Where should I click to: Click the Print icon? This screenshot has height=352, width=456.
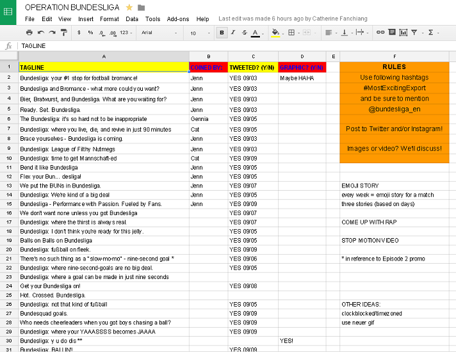point(29,33)
